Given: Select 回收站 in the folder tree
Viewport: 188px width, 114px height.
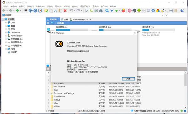Looking at the screenshot, I should [x=14, y=52].
